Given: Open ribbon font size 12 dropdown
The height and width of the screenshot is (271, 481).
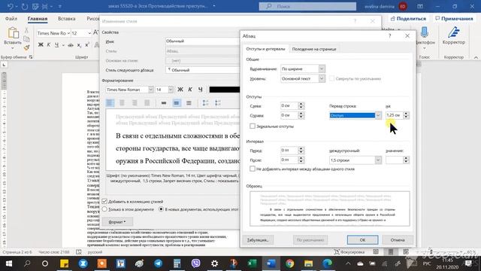Looking at the screenshot, I should (89, 33).
